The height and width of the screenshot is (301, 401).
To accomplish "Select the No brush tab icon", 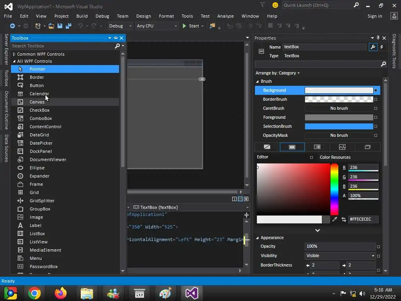I will 267,147.
